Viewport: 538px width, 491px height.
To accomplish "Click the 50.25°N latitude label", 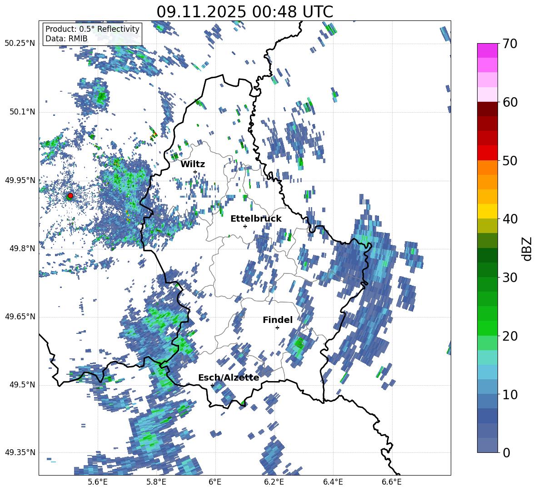I will [20, 44].
